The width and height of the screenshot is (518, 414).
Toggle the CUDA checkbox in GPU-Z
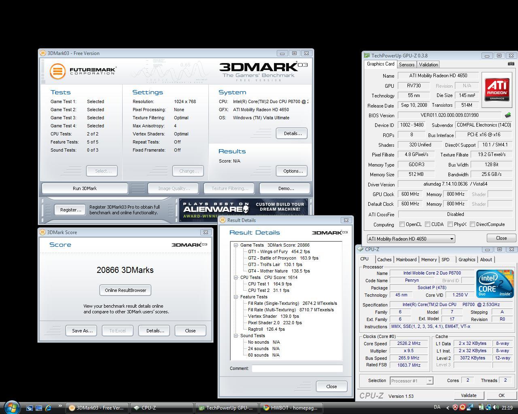coord(427,224)
